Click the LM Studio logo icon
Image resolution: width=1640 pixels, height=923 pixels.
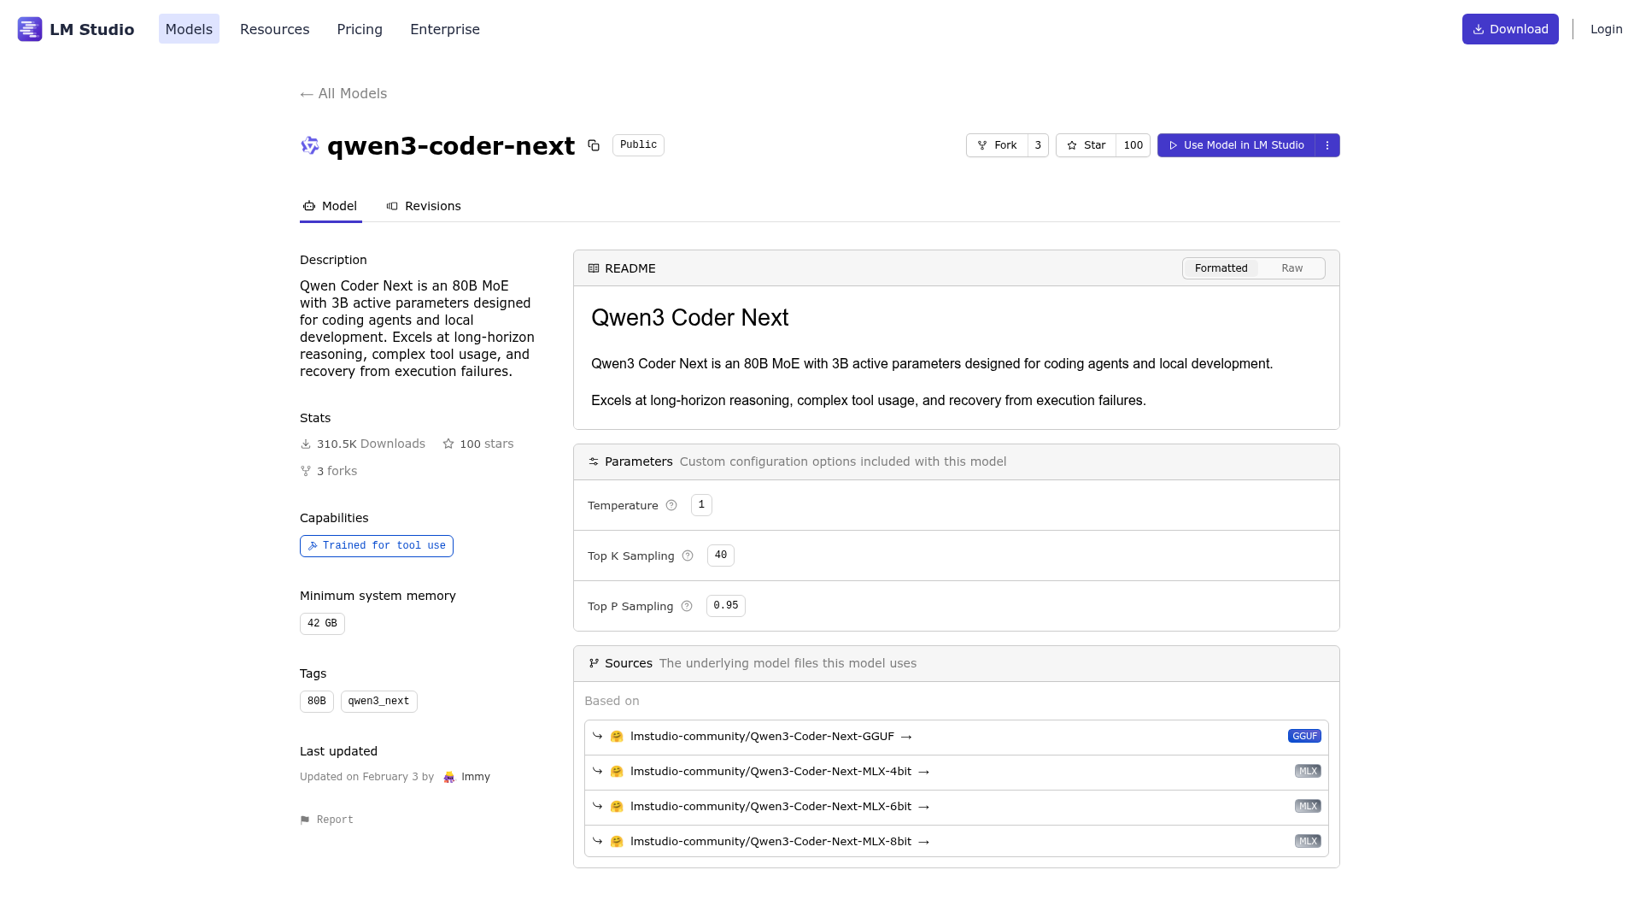pos(30,29)
